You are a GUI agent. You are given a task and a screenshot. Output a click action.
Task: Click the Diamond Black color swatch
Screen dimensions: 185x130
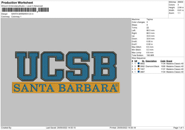click(x=139, y=66)
